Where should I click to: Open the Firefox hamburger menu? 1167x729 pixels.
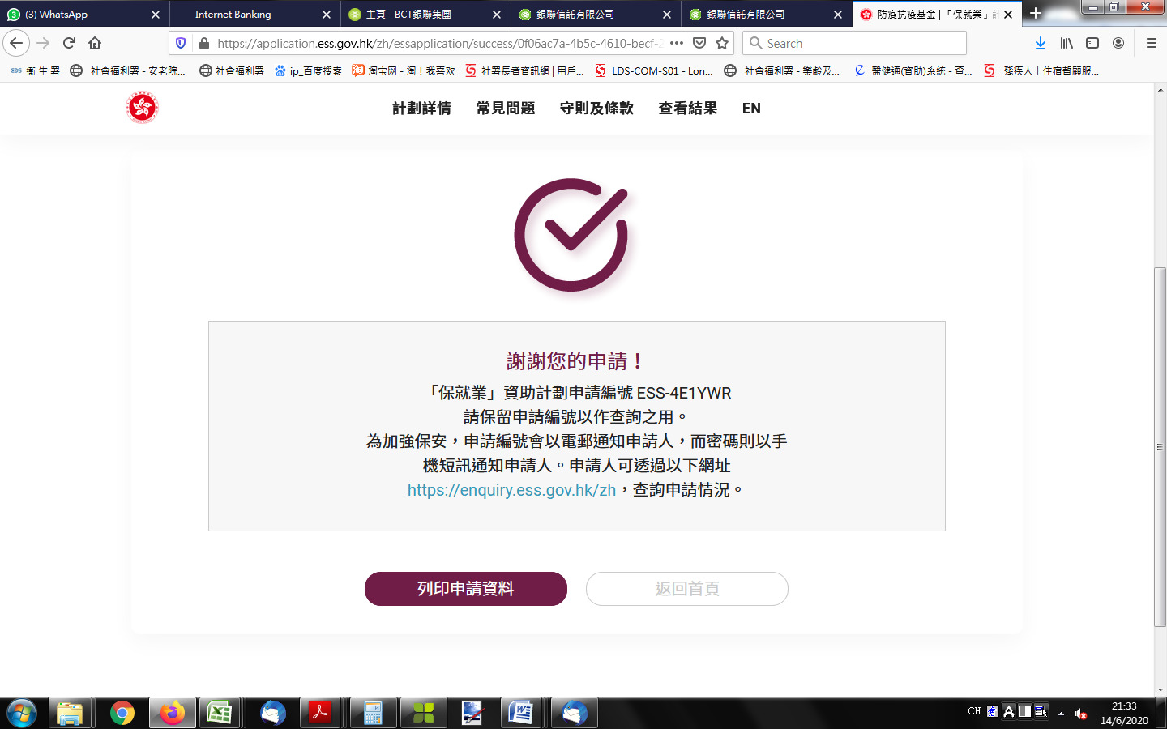[1151, 43]
